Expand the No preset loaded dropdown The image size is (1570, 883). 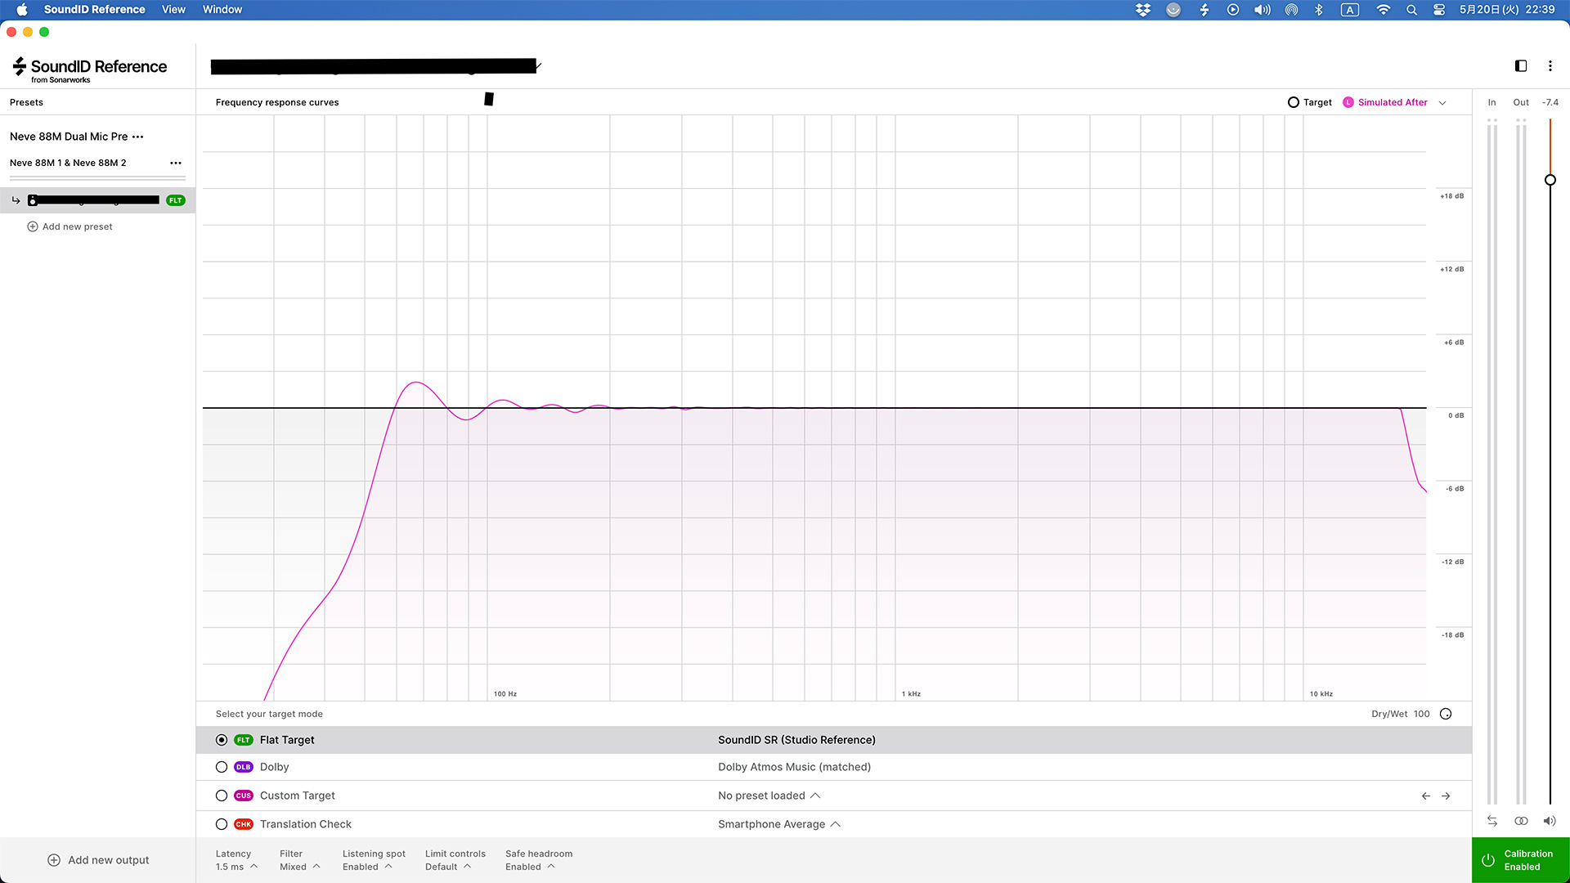pyautogui.click(x=769, y=796)
